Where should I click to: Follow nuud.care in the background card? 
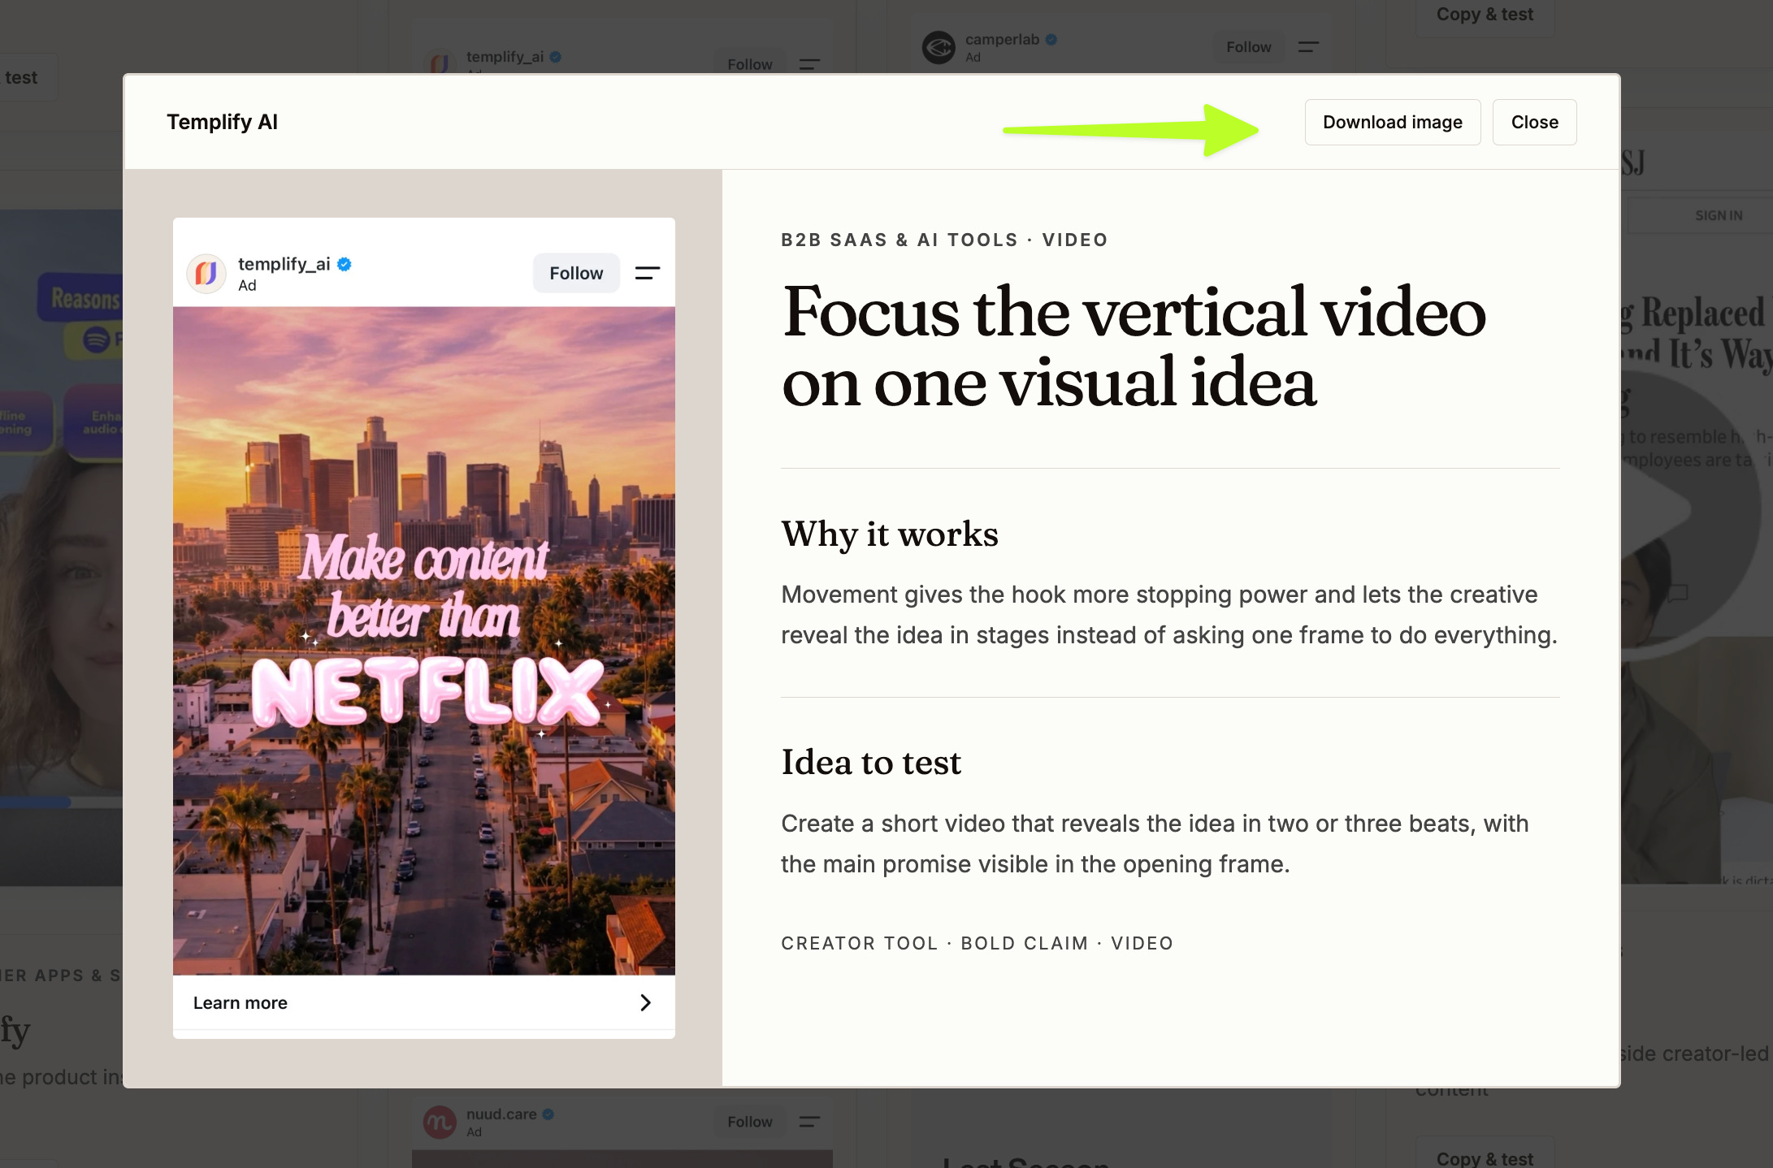pyautogui.click(x=749, y=1122)
